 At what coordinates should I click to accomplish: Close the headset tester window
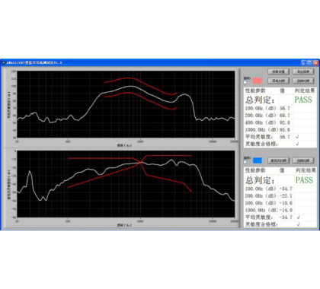[x=315, y=62]
